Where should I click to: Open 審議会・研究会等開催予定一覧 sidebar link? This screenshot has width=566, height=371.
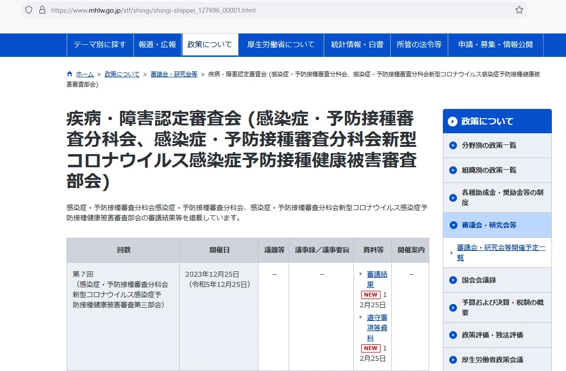[x=501, y=253]
